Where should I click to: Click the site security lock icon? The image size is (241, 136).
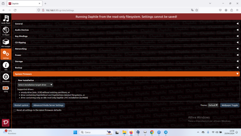[x=43, y=10]
